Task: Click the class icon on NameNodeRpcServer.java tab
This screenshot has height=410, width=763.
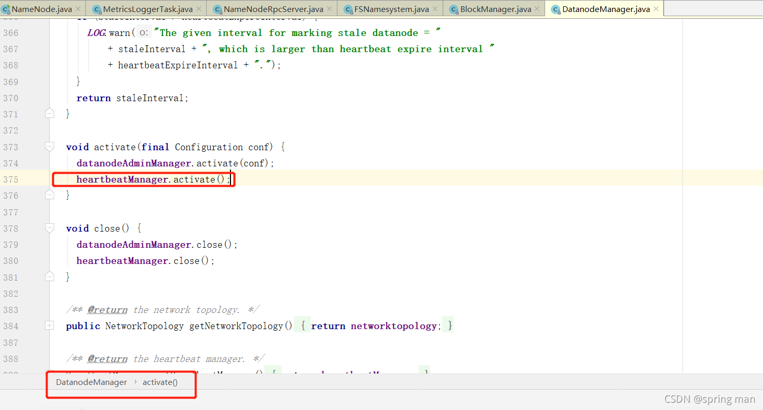Action: (x=217, y=9)
